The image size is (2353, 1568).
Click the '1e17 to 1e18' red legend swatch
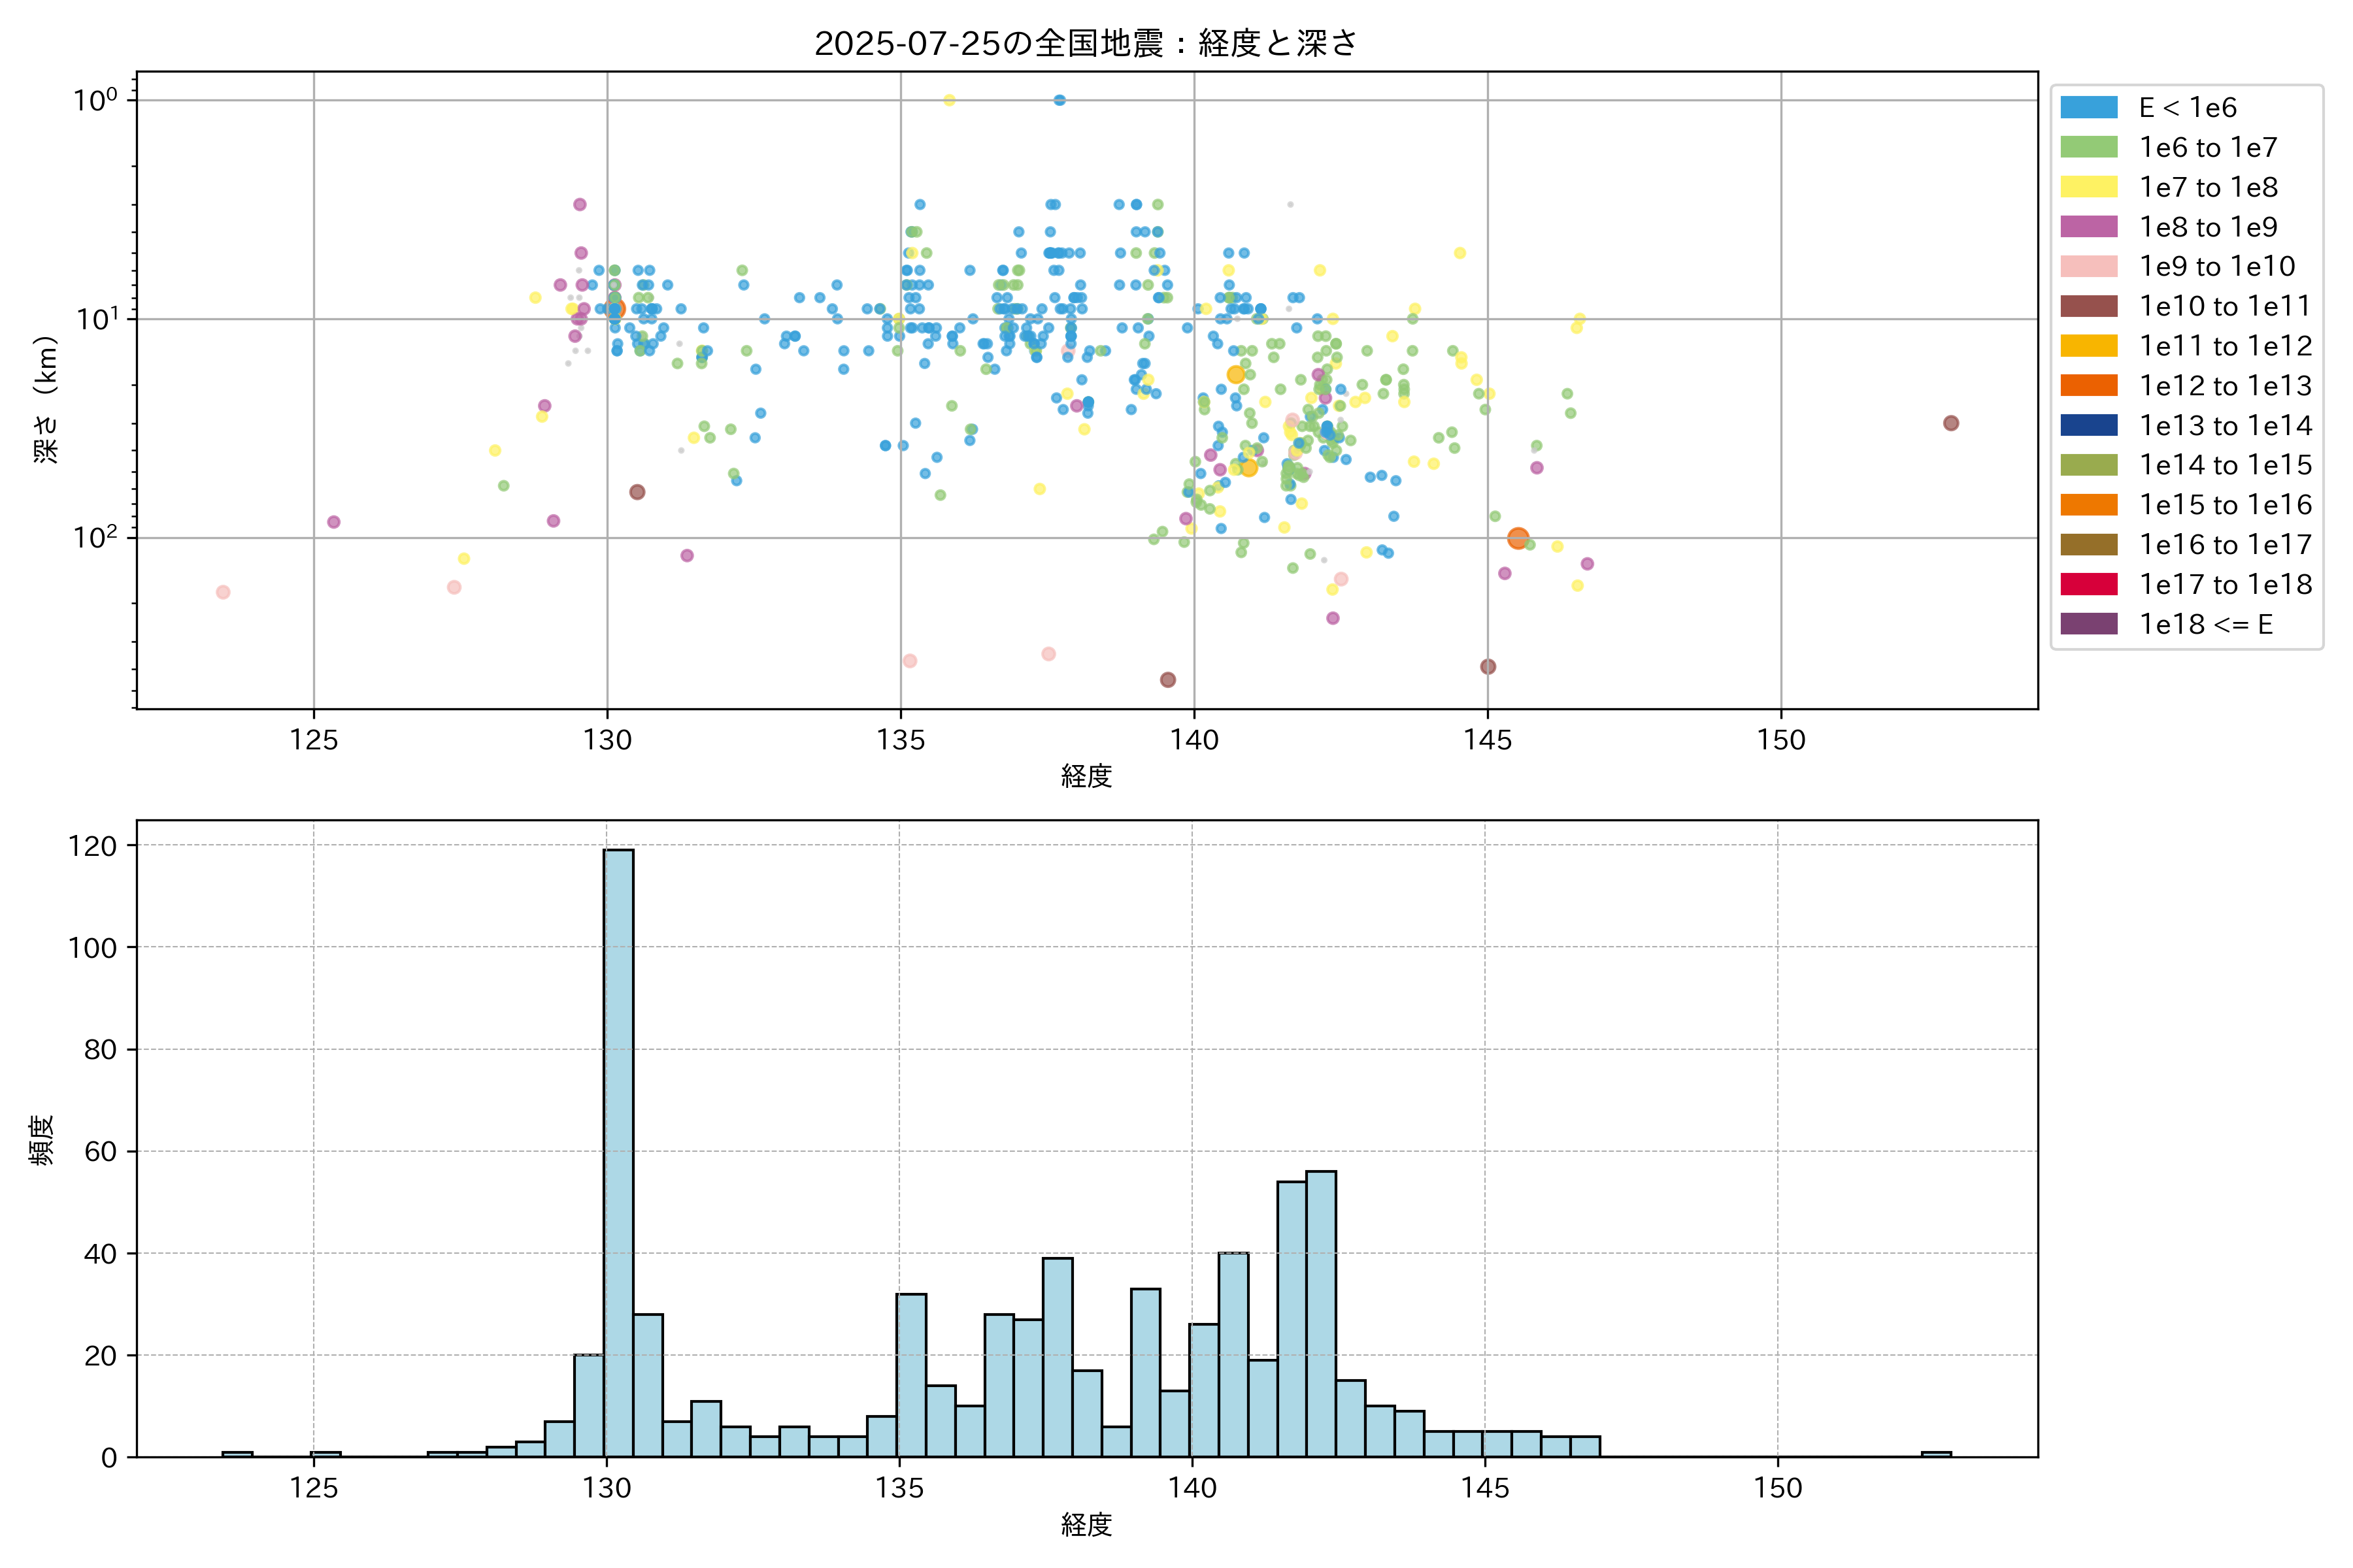click(2088, 584)
